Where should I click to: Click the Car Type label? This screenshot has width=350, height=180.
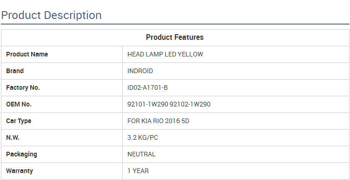pos(19,121)
